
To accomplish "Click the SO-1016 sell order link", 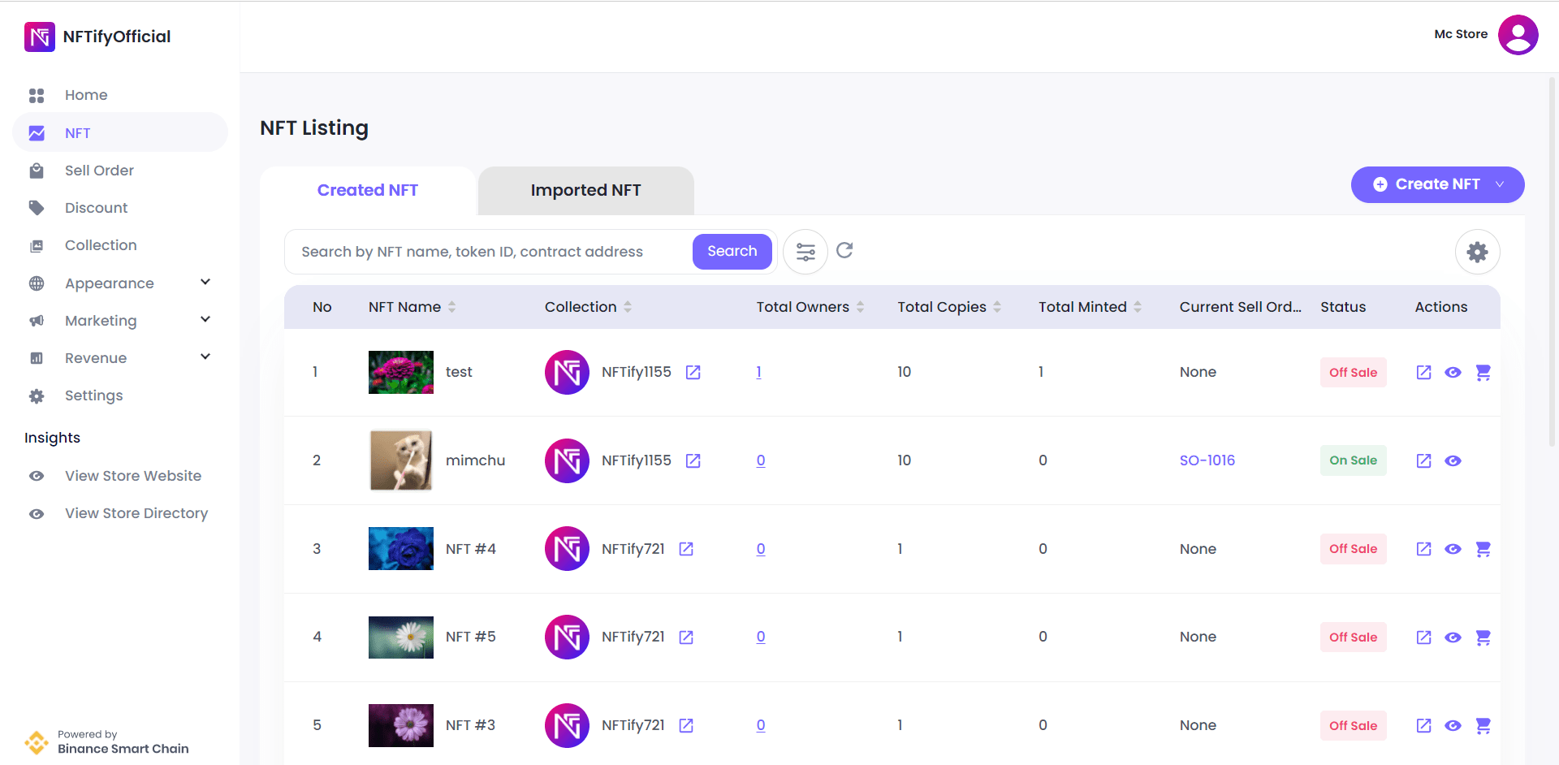I will tap(1207, 460).
